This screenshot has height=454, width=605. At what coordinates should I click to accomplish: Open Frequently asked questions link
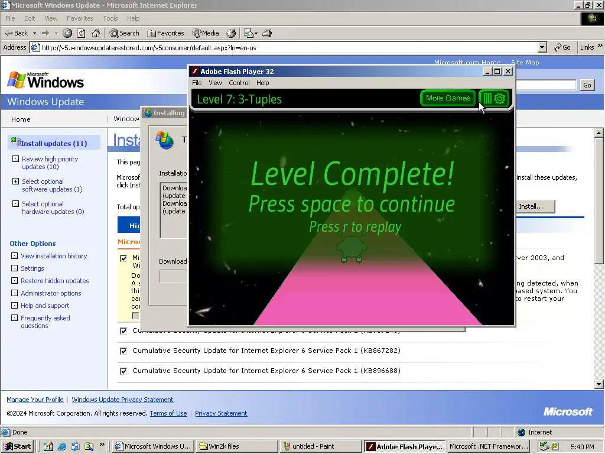point(45,322)
